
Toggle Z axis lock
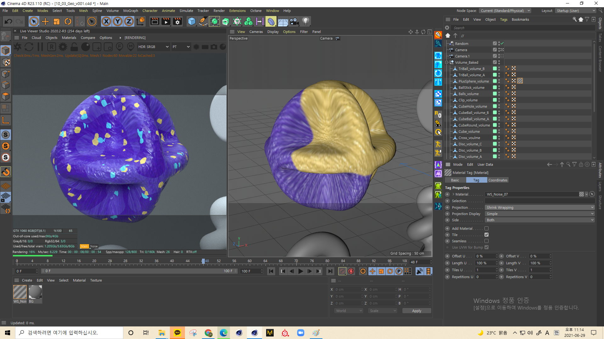(x=129, y=21)
